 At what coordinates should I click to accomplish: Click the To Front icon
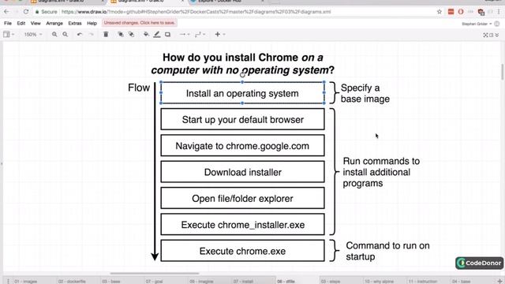tap(121, 34)
